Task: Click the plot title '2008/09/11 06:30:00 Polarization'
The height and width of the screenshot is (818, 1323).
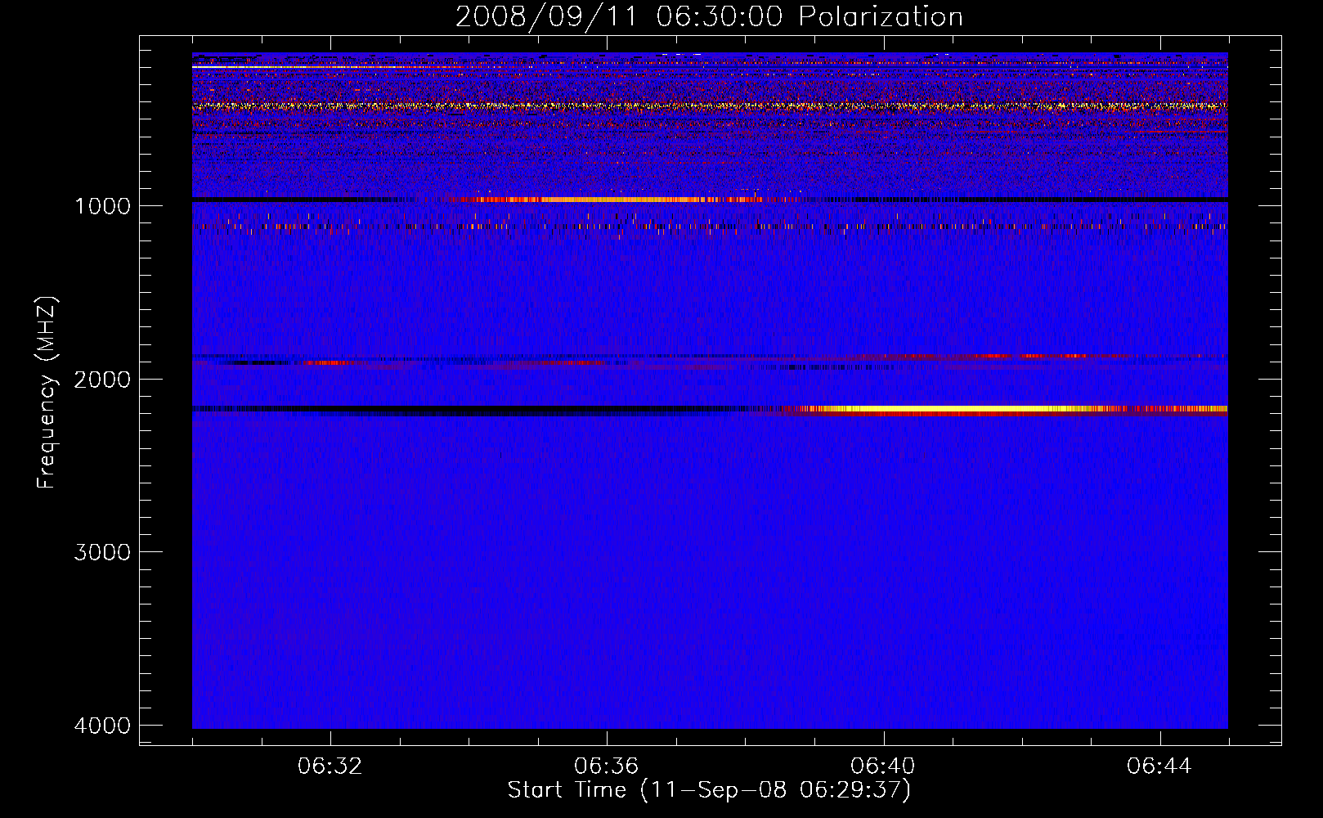Action: pos(709,17)
